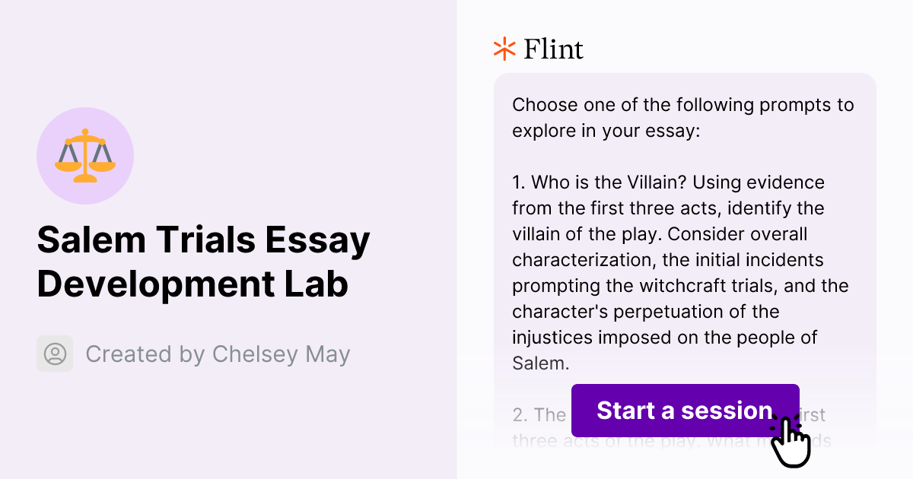Open the essay prompt card panel
913x479 pixels.
click(685, 228)
